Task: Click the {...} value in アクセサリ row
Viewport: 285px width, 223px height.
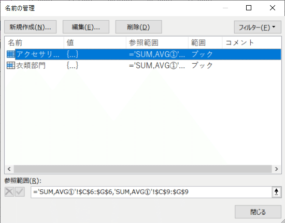Action: 73,54
